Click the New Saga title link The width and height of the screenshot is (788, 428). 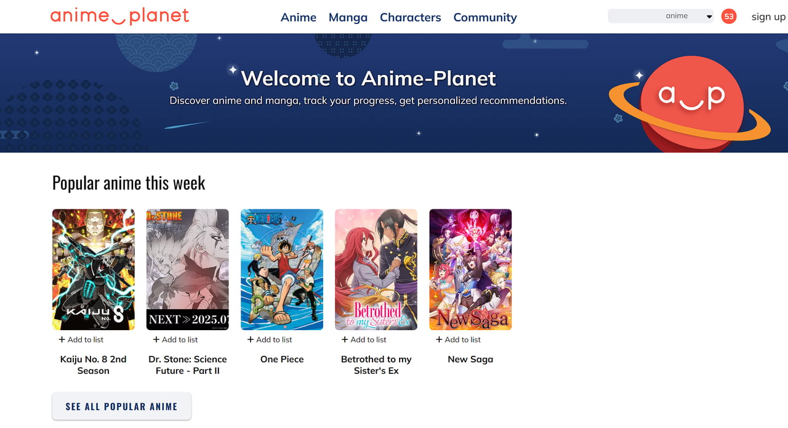(470, 359)
